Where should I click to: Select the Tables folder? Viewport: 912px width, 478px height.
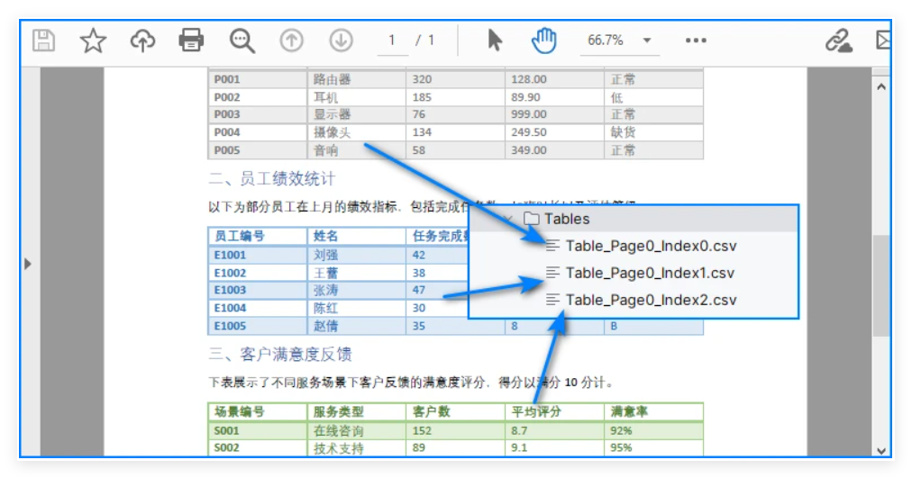pos(566,219)
